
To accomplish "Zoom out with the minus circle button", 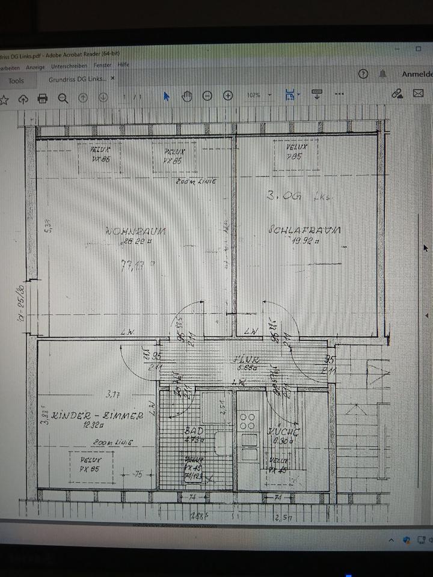I will [207, 96].
